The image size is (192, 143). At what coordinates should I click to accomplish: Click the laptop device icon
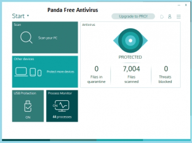point(21,72)
